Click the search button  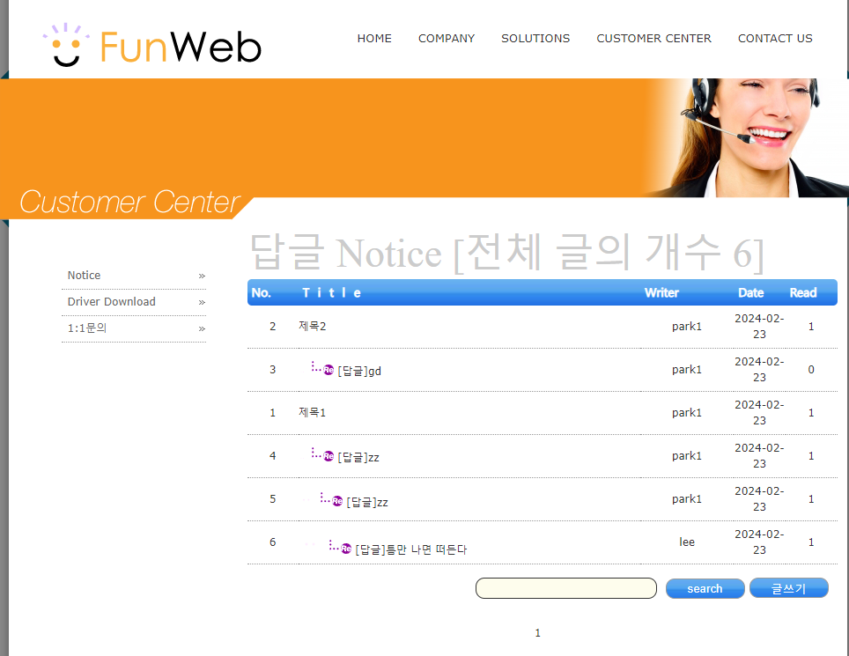pyautogui.click(x=705, y=588)
